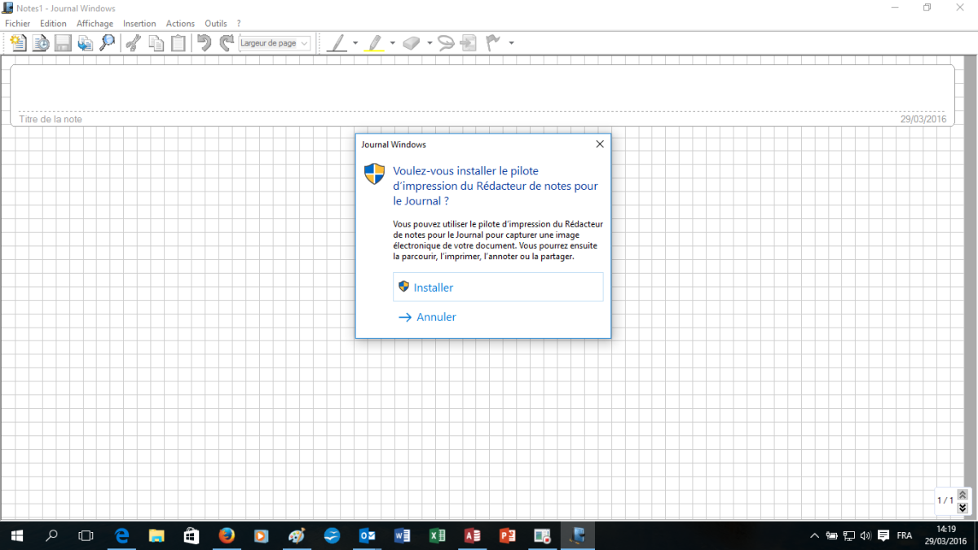Open Access from taskbar
978x550 pixels.
tap(473, 535)
